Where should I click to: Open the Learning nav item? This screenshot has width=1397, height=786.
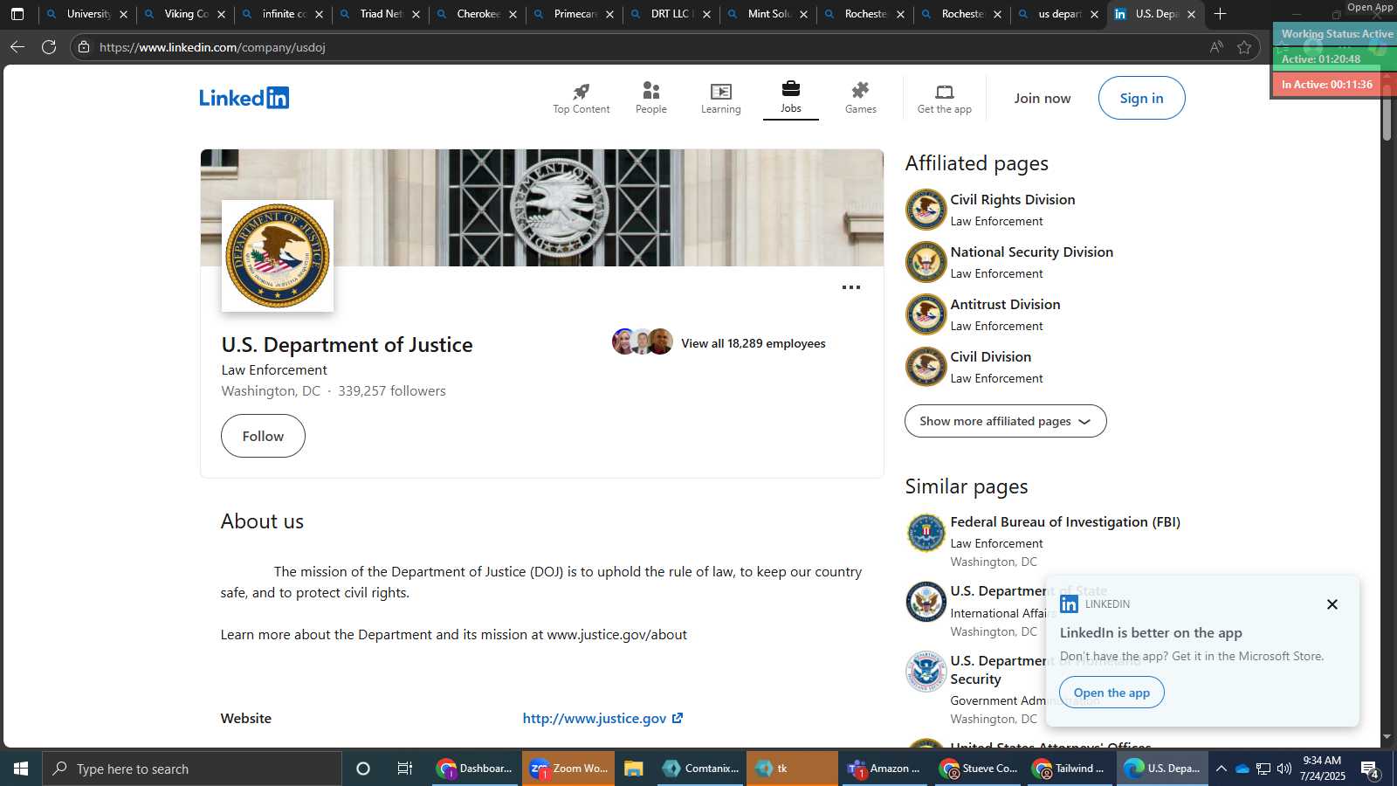(x=720, y=98)
